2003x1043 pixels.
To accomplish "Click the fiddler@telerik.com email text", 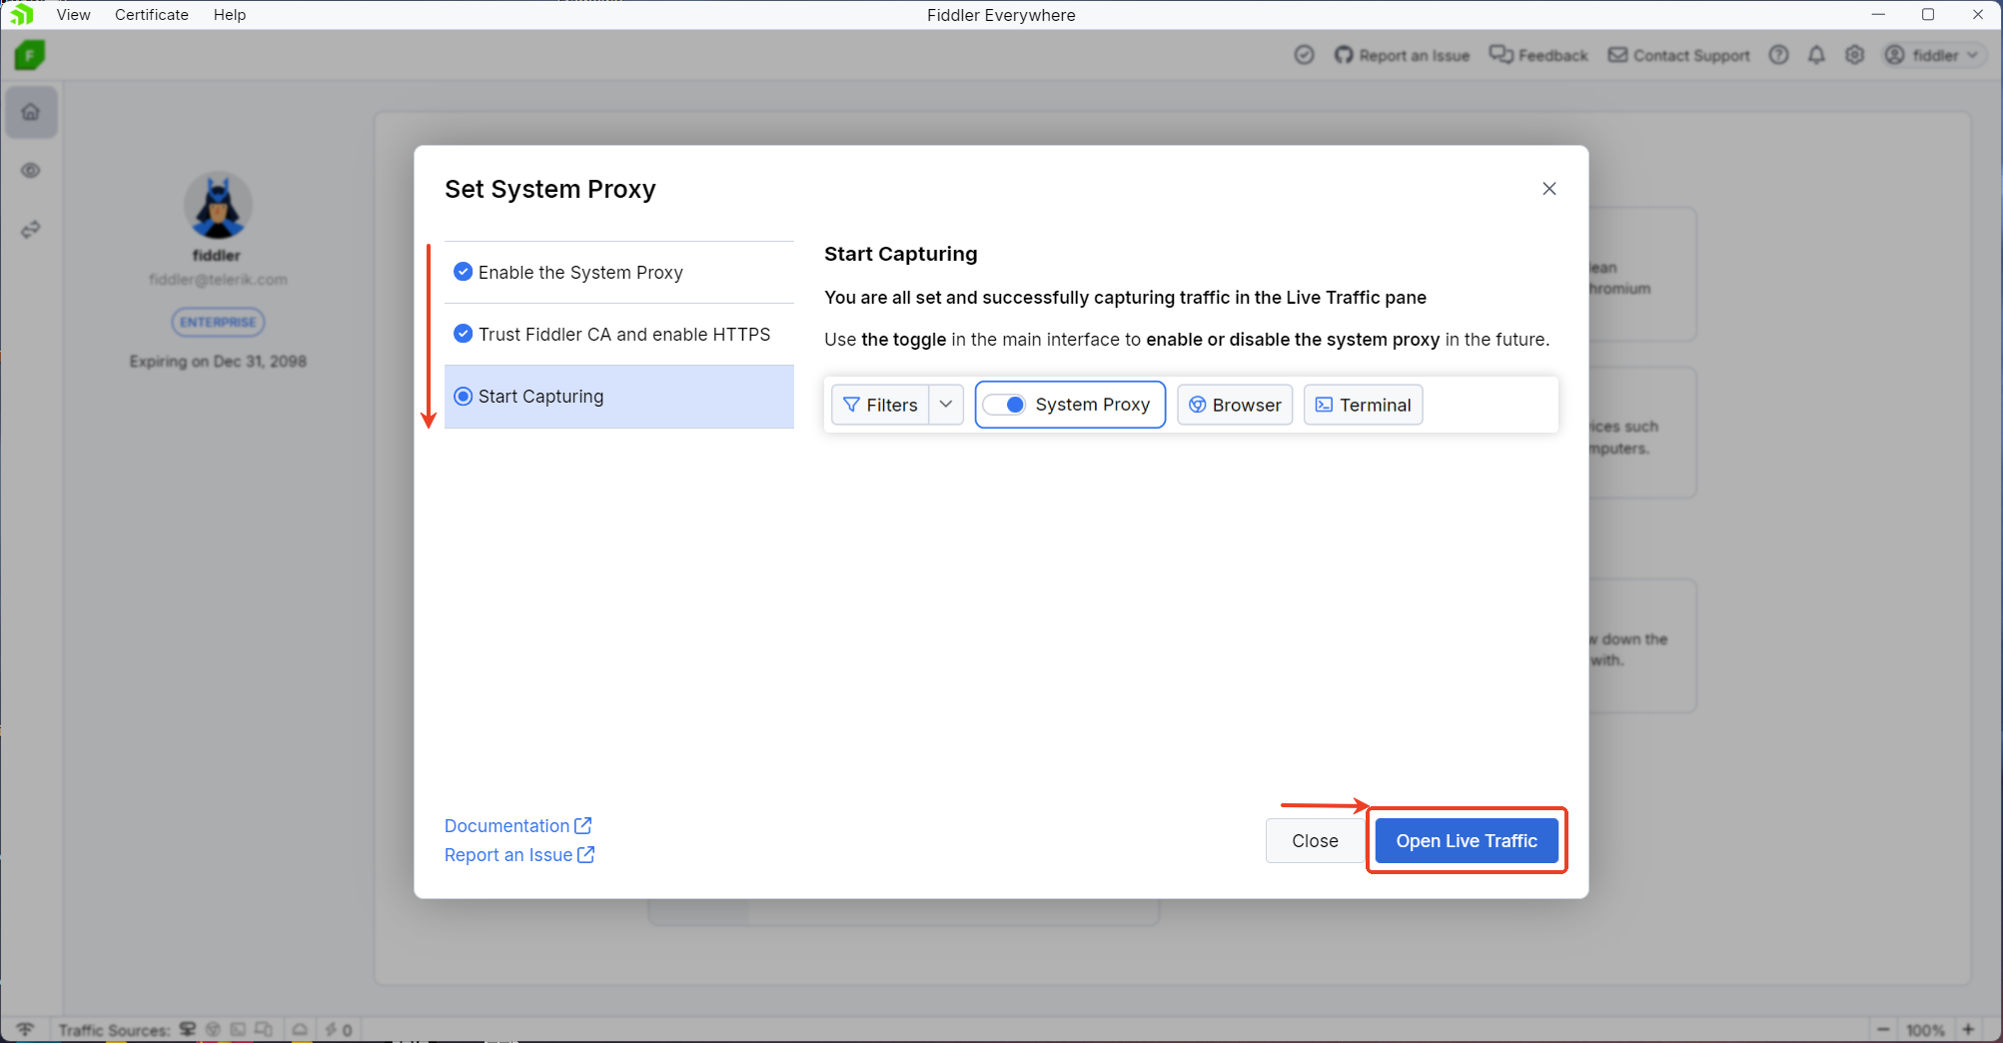I will (x=218, y=280).
